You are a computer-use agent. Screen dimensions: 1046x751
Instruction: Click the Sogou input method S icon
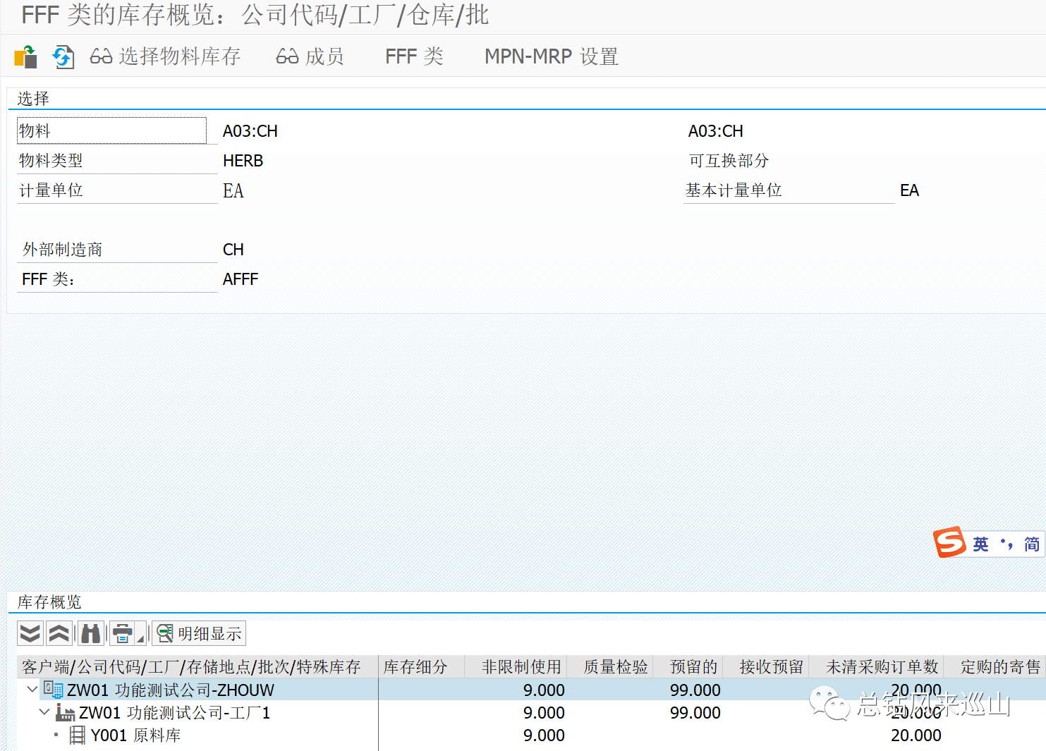tap(949, 542)
